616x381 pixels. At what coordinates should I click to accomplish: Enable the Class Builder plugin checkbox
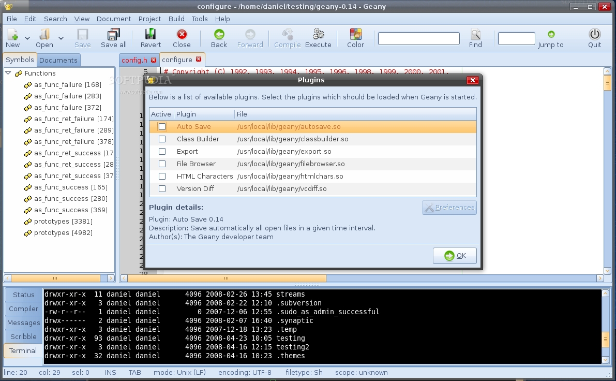click(162, 139)
